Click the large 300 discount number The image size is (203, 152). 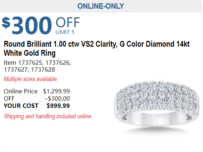click(32, 25)
